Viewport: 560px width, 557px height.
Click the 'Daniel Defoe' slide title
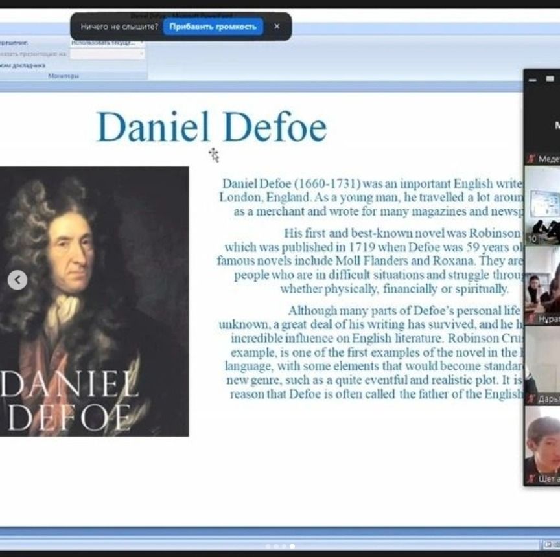[x=211, y=127]
